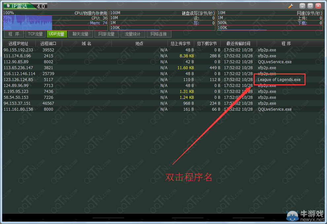
Task: Sort by 总上传字节 column header
Action: tap(181, 43)
